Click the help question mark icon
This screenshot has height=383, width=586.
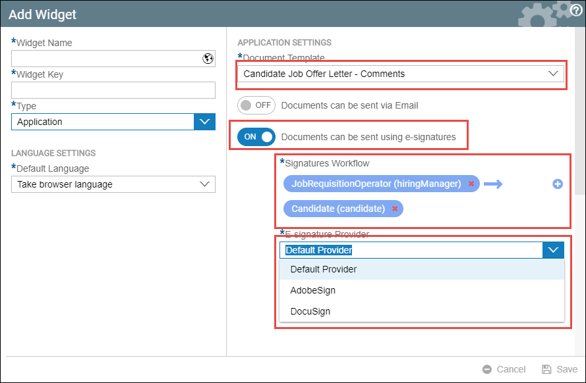575,10
